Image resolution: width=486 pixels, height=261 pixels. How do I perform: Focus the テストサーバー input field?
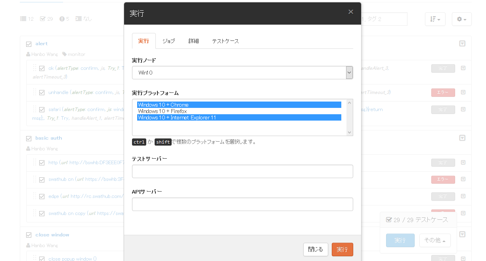(x=242, y=171)
